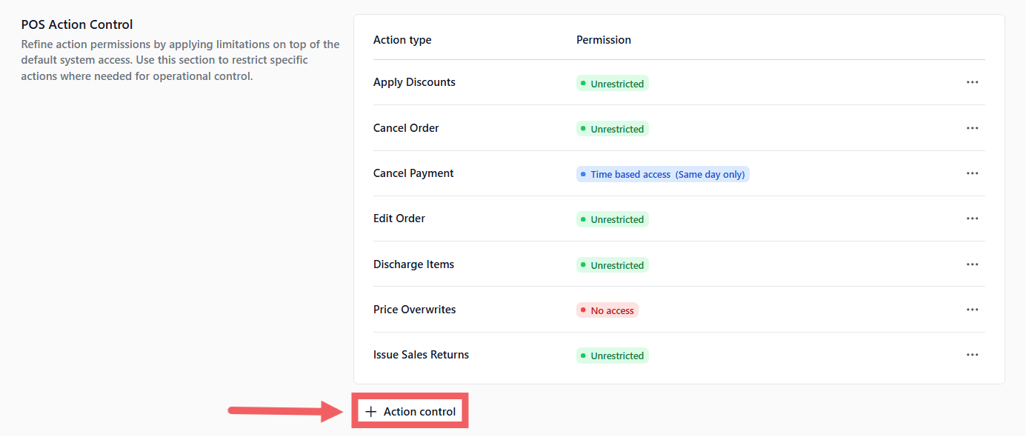The width and height of the screenshot is (1026, 437).
Task: Click the more options icon for Discharge Items
Action: (x=972, y=264)
